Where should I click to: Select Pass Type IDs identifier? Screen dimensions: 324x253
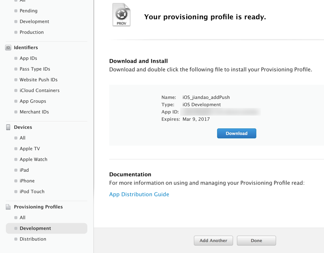click(x=35, y=69)
